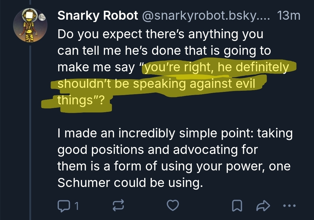Click the reply count number 1
314x220 pixels.
point(76,206)
